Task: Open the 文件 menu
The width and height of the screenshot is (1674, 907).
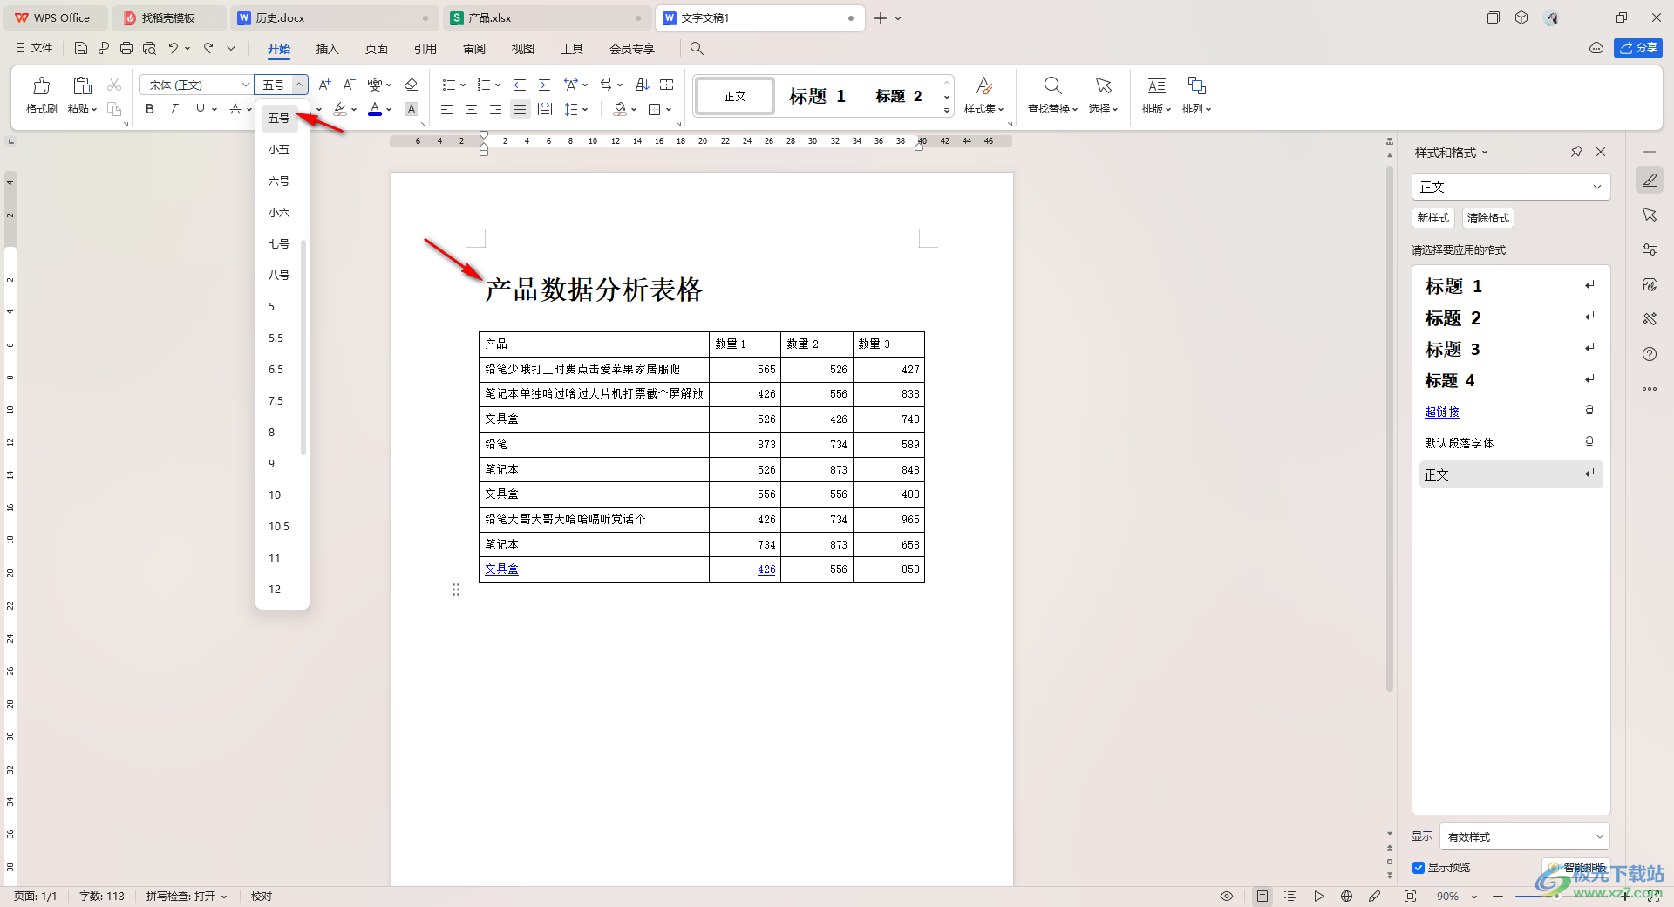Action: (35, 48)
